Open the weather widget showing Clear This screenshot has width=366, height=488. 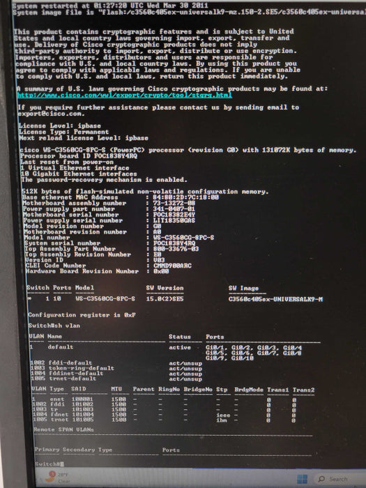(59, 477)
